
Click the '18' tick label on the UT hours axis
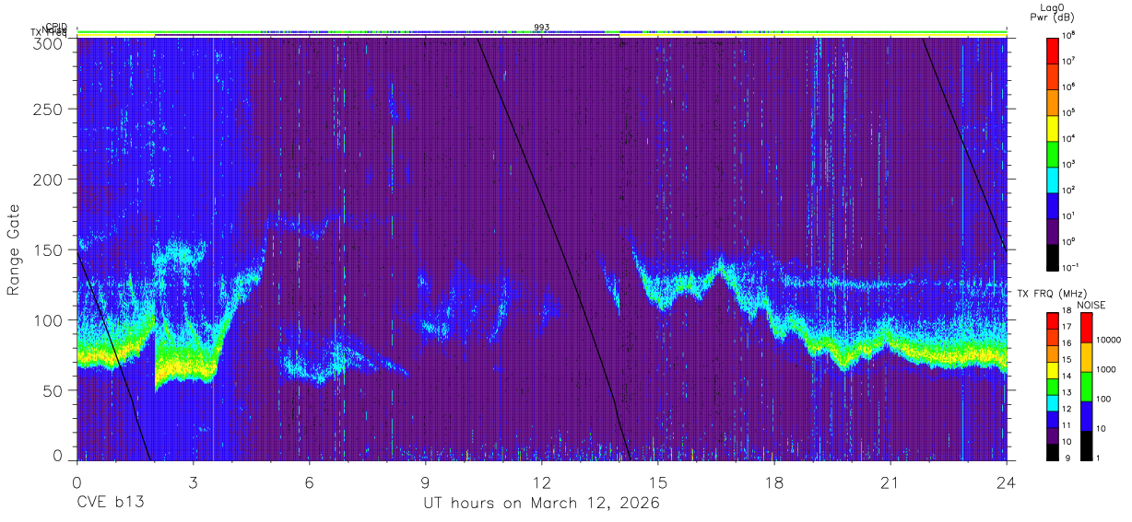[x=774, y=482]
